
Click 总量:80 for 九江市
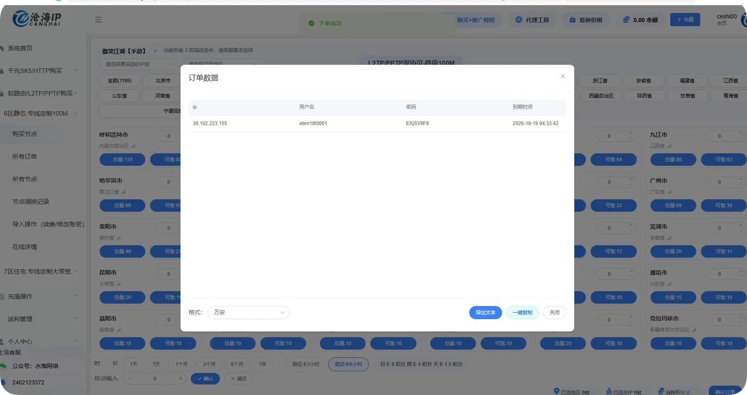coord(673,159)
